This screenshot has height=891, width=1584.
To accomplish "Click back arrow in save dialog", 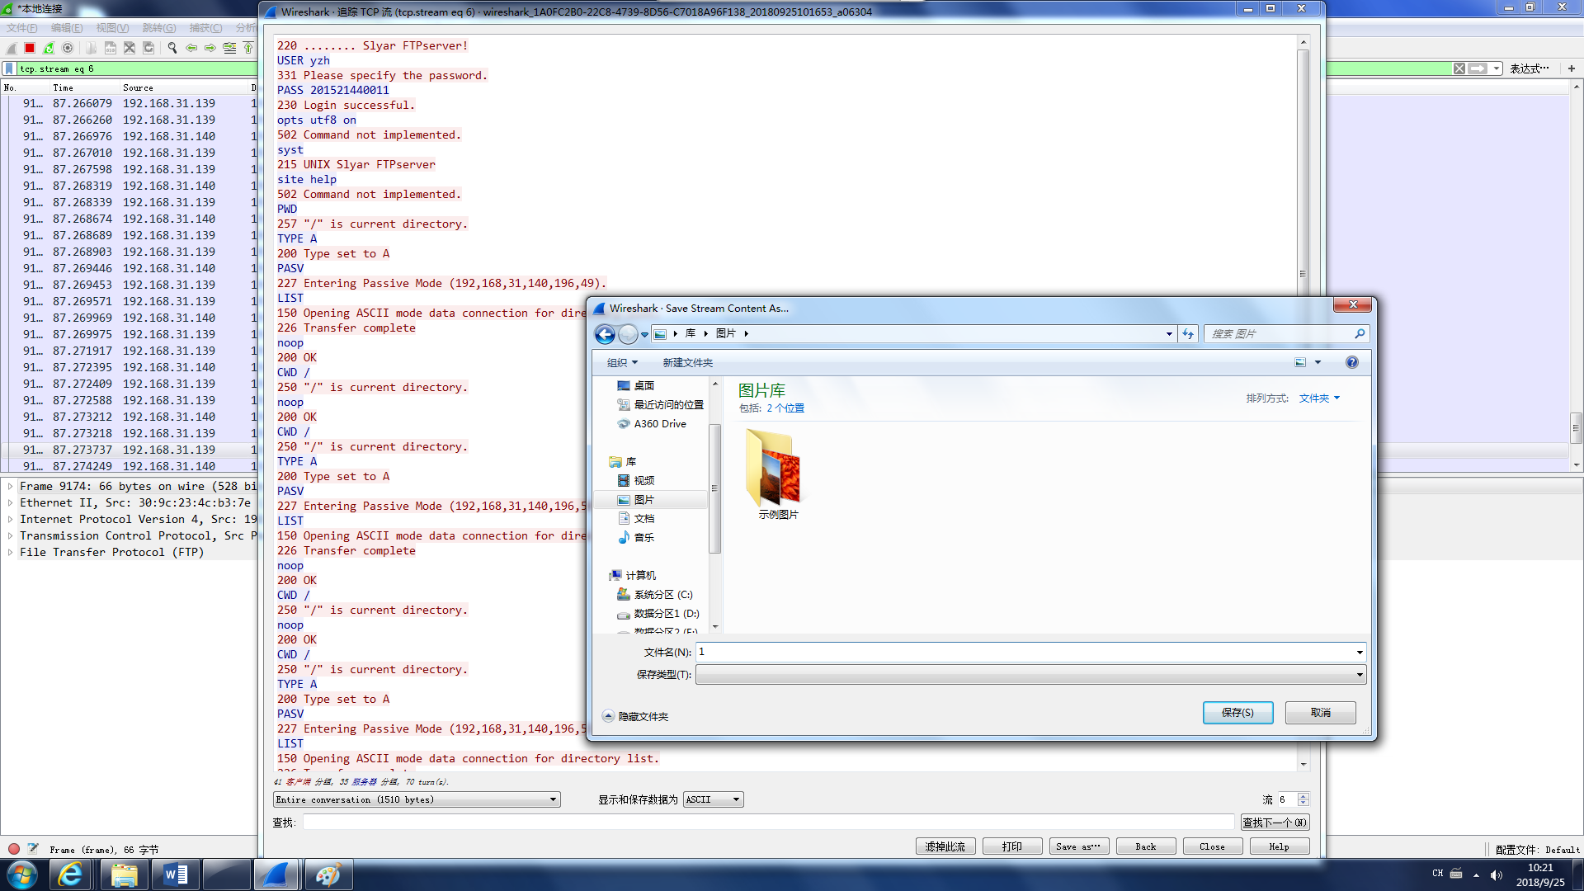I will click(605, 333).
